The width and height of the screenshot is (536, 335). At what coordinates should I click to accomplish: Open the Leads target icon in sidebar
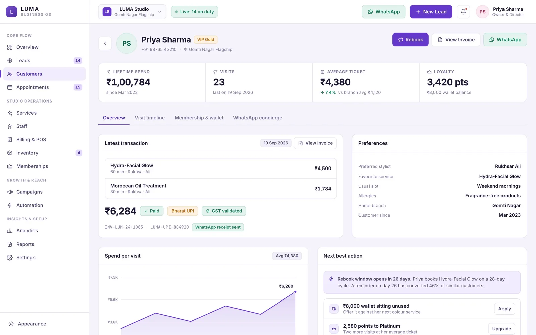coord(10,61)
